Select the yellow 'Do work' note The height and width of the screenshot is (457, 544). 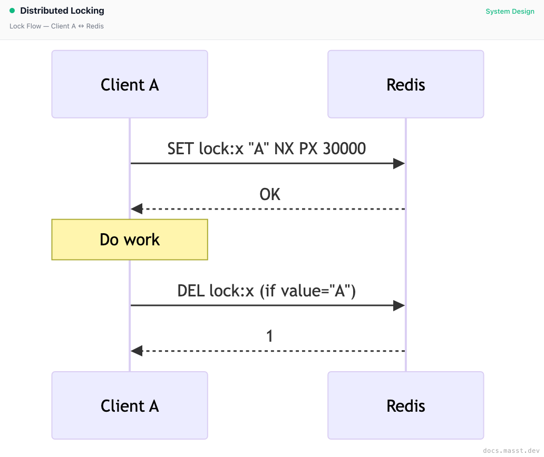point(130,240)
